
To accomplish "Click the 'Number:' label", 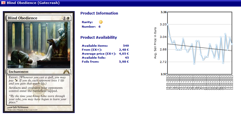I will pos(89,27).
